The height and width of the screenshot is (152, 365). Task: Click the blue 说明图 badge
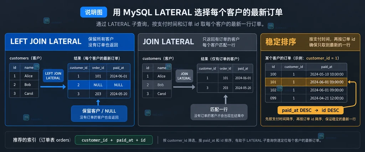click(94, 12)
